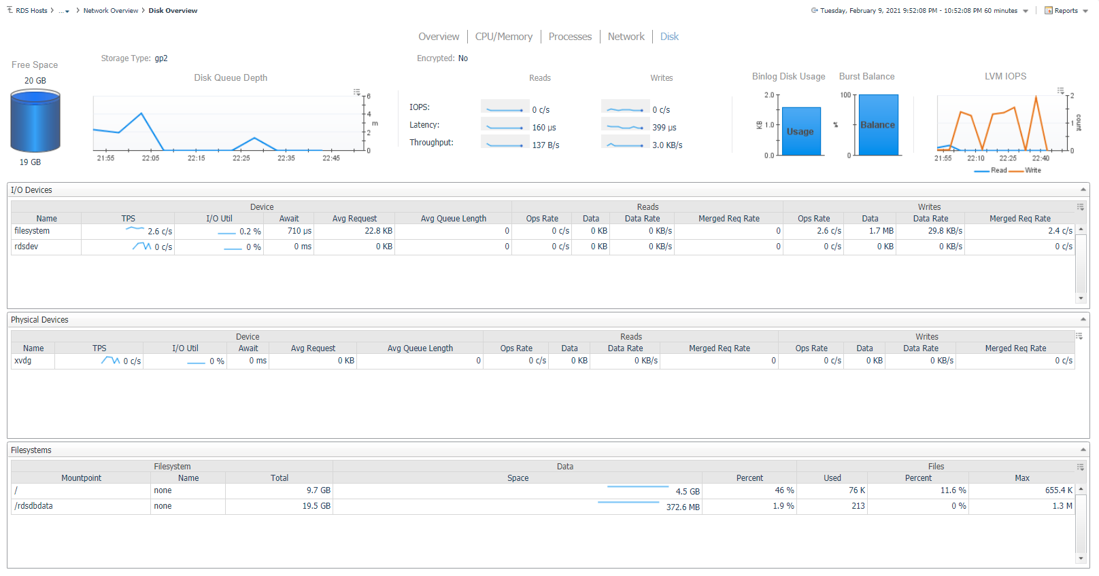Expand the breadcrumb ellipsis dropdown

click(x=64, y=11)
